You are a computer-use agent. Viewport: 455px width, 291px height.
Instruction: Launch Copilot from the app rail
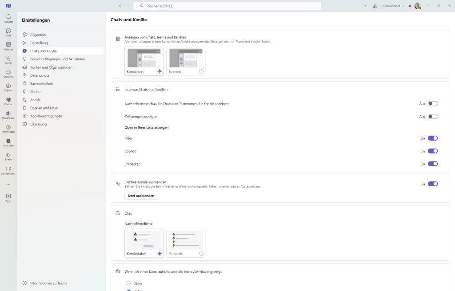[x=8, y=87]
